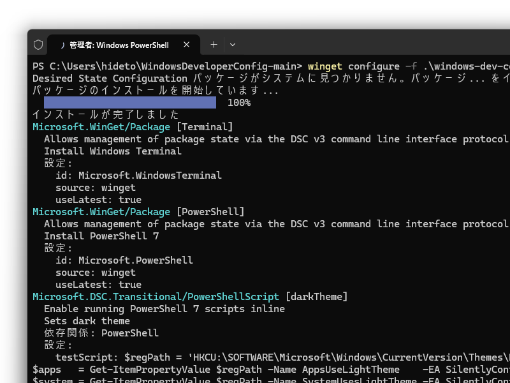Click 'Microsoft.WinGet/Package' heading with [PowerShell]
Viewport: 510px width, 383px height.
(101, 212)
